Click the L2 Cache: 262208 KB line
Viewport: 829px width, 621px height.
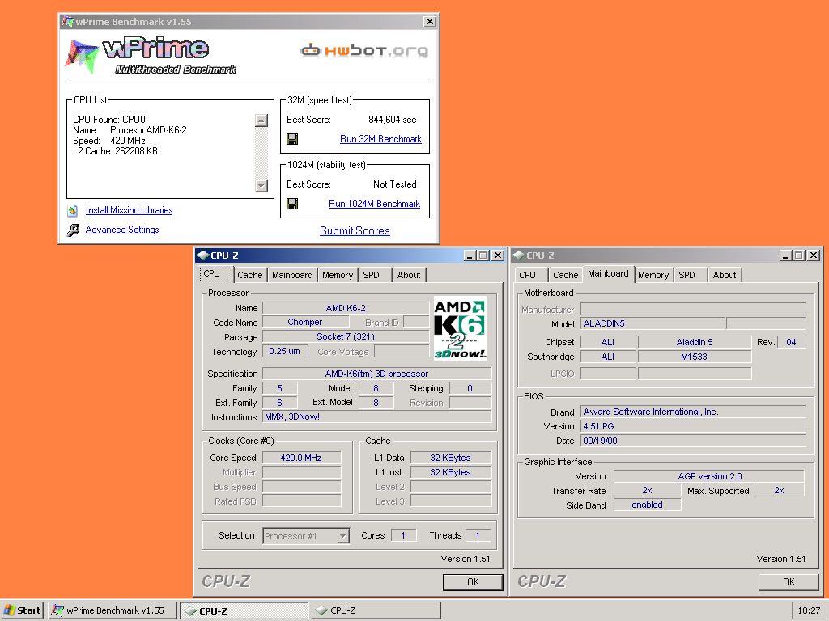[x=115, y=151]
